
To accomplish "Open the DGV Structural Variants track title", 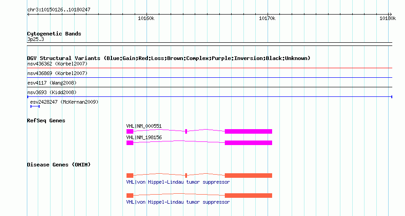I will 168,58.
